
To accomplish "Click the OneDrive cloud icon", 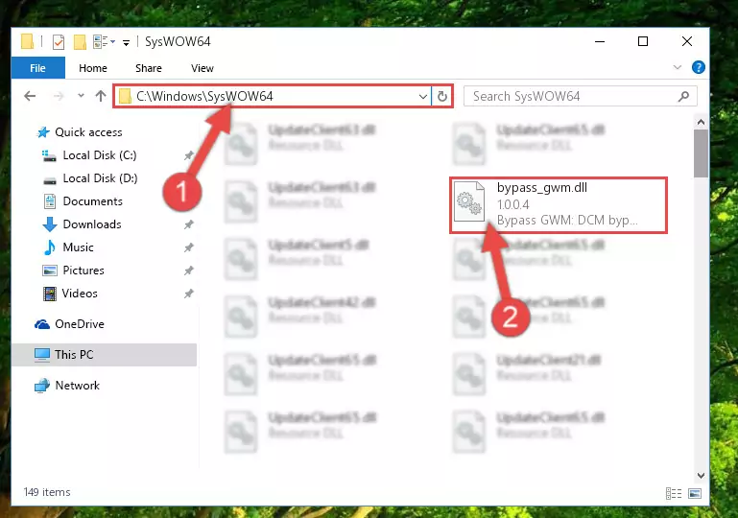I will click(42, 324).
